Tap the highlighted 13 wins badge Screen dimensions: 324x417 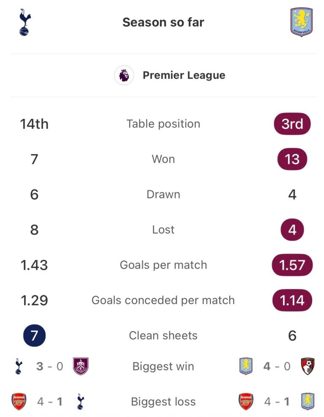click(x=292, y=159)
